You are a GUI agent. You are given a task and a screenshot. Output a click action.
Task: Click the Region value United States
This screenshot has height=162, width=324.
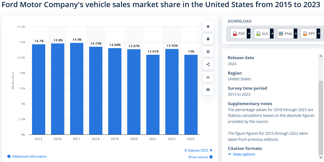coord(240,79)
